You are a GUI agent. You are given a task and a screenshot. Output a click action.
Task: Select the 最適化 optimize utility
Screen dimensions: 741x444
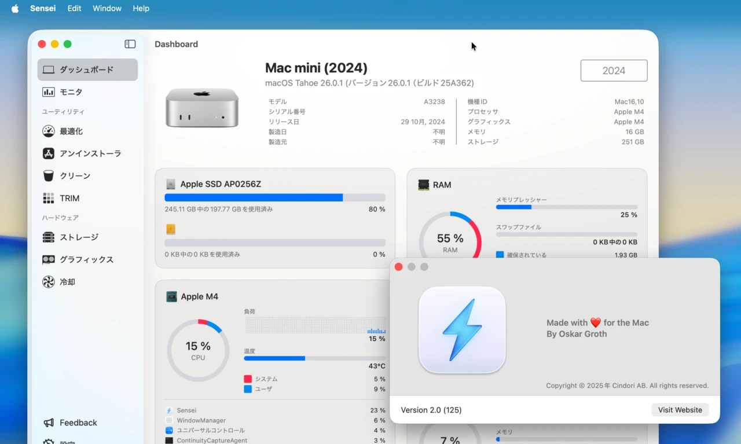[x=71, y=131]
